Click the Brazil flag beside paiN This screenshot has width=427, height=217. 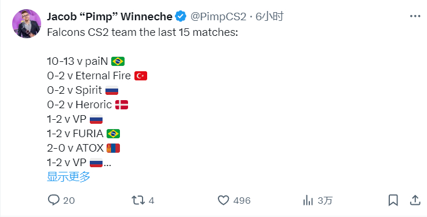(118, 61)
